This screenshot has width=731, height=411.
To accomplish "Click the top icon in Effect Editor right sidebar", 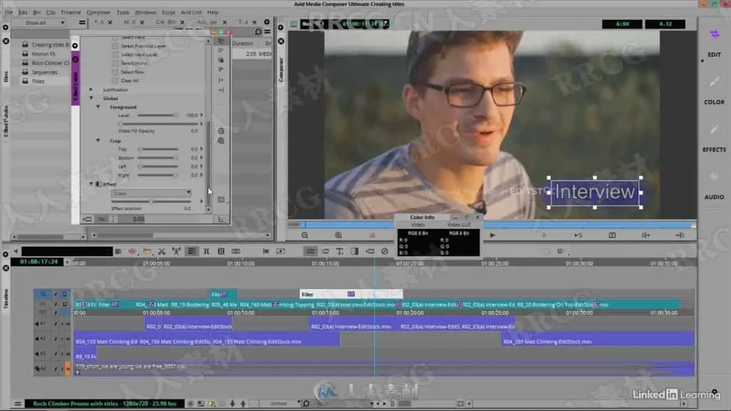I will click(221, 41).
